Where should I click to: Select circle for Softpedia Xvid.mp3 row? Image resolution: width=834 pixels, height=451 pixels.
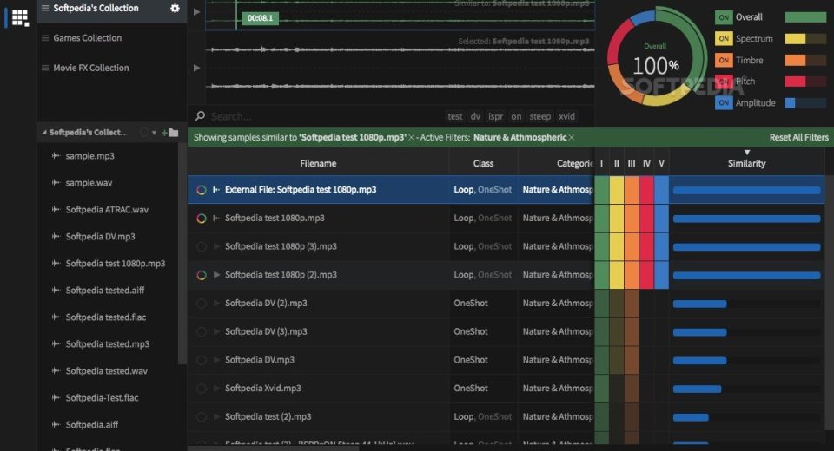tap(201, 389)
